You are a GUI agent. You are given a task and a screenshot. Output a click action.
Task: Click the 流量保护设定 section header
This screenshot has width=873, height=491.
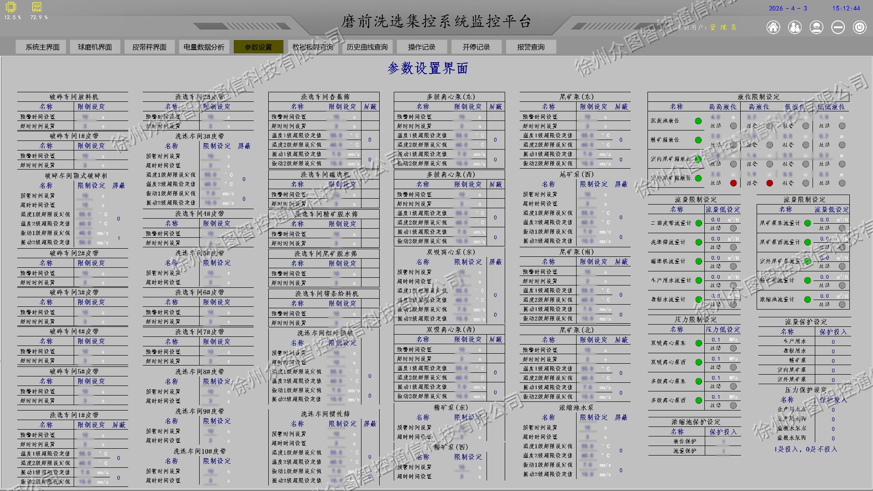point(805,322)
